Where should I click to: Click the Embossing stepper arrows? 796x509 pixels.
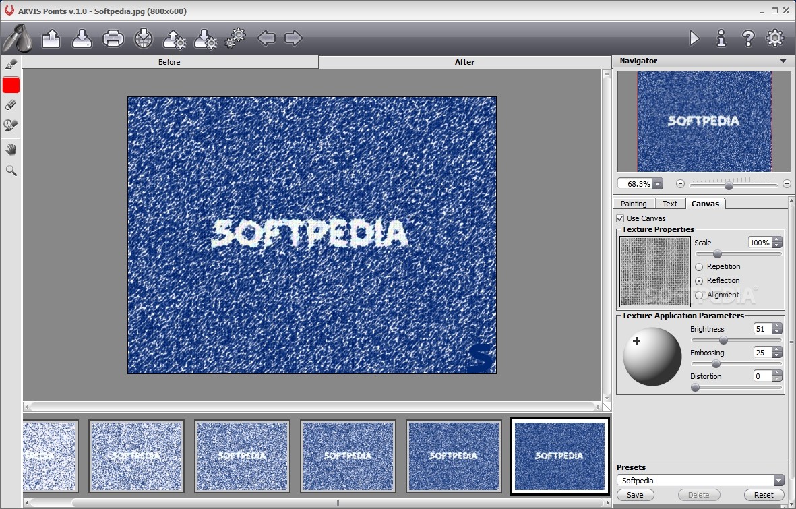click(x=777, y=353)
